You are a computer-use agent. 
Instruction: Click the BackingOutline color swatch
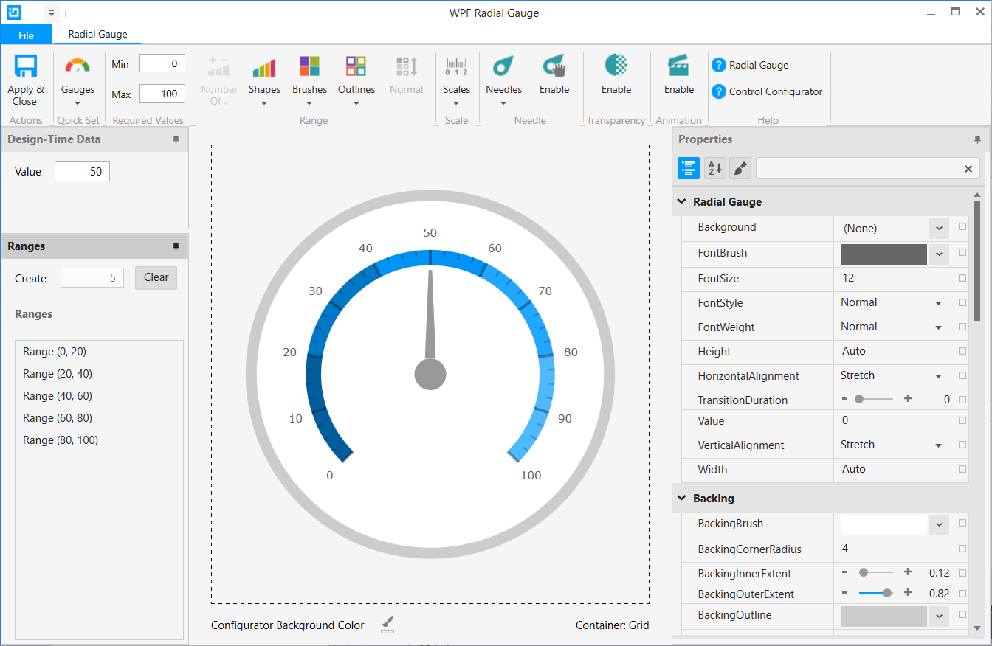tap(883, 616)
